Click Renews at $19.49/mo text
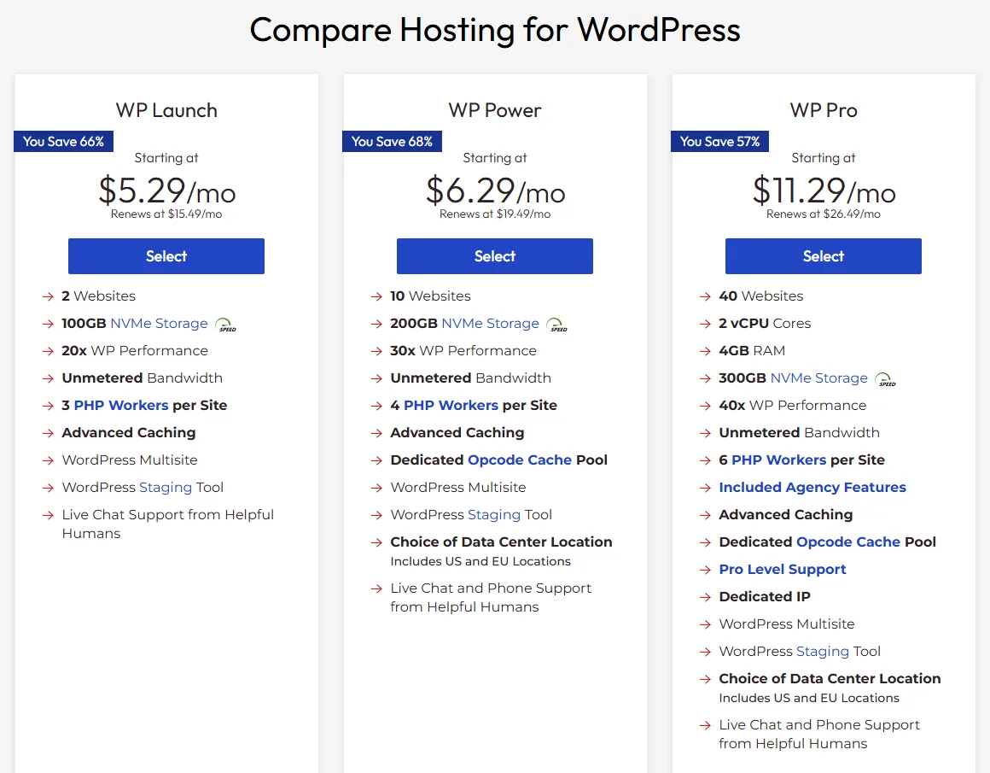Image resolution: width=990 pixels, height=773 pixels. (495, 214)
